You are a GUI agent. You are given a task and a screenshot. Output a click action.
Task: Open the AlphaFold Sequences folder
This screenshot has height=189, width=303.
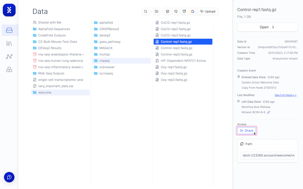tap(60, 29)
